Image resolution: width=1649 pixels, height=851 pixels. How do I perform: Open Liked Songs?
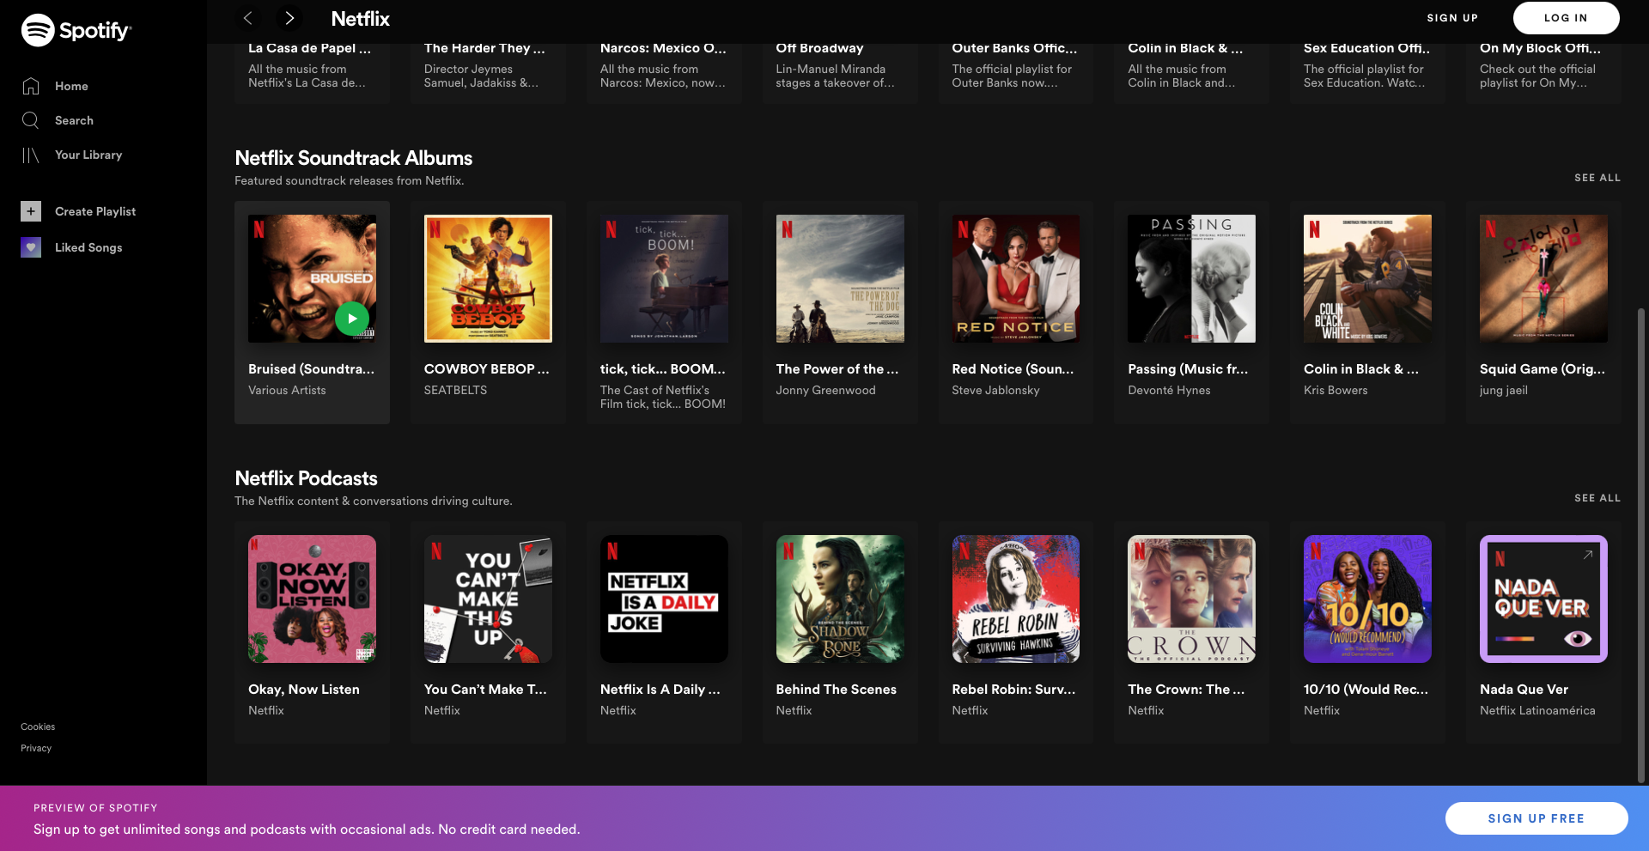(x=88, y=247)
